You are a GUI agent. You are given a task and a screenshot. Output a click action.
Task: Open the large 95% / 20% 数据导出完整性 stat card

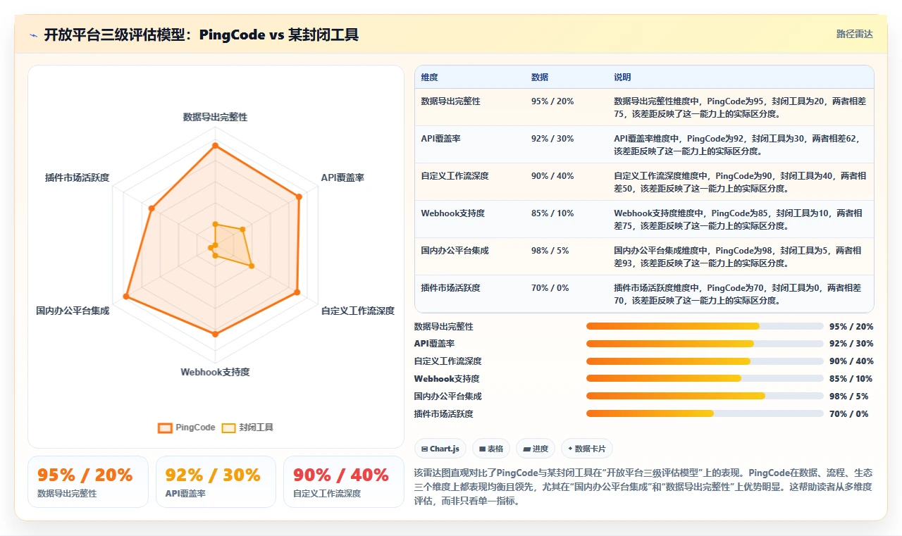[88, 482]
